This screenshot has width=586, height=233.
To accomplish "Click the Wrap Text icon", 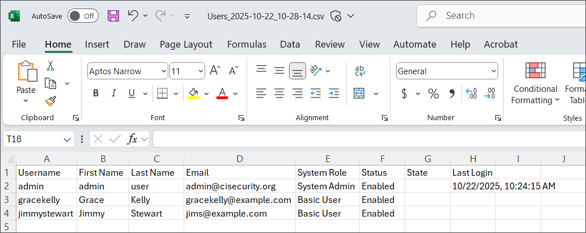I will pyautogui.click(x=360, y=71).
